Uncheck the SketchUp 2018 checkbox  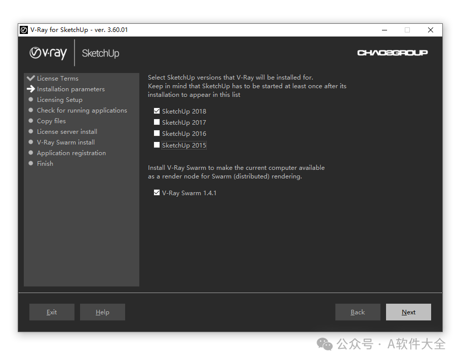click(x=157, y=111)
